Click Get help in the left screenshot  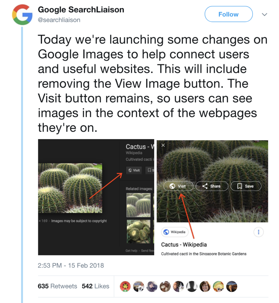pos(131,250)
